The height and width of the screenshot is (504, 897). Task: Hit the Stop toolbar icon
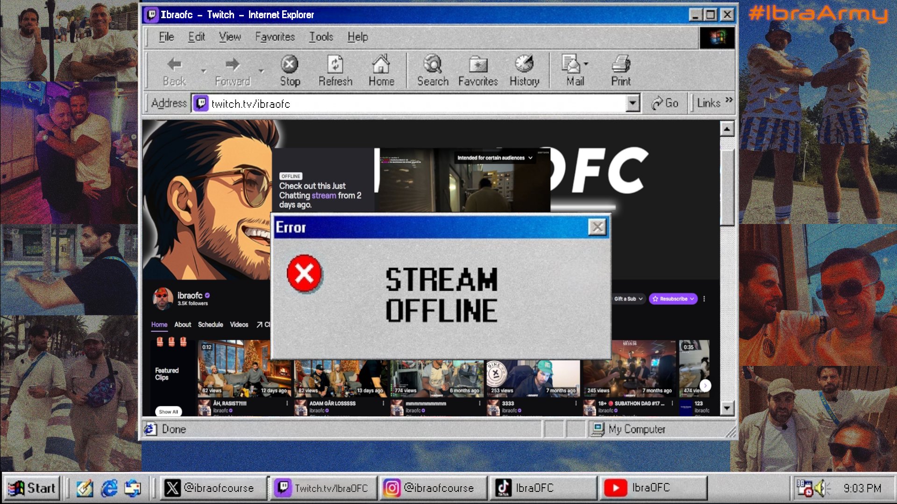point(290,71)
